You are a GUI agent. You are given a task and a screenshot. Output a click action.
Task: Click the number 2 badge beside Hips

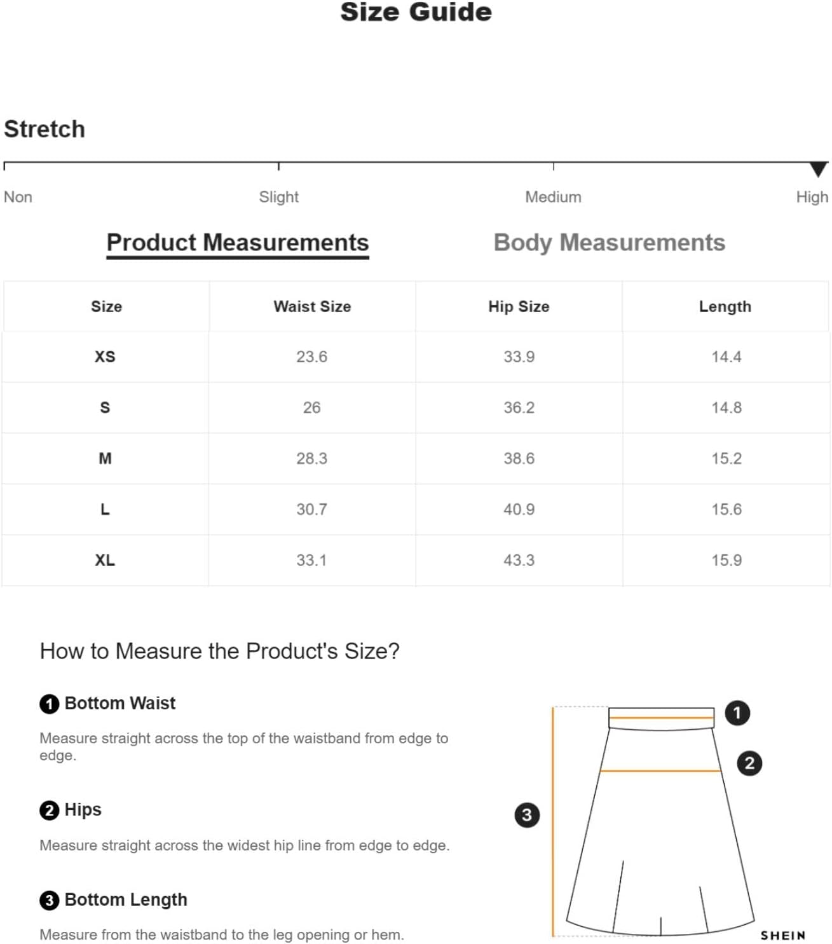[x=49, y=811]
